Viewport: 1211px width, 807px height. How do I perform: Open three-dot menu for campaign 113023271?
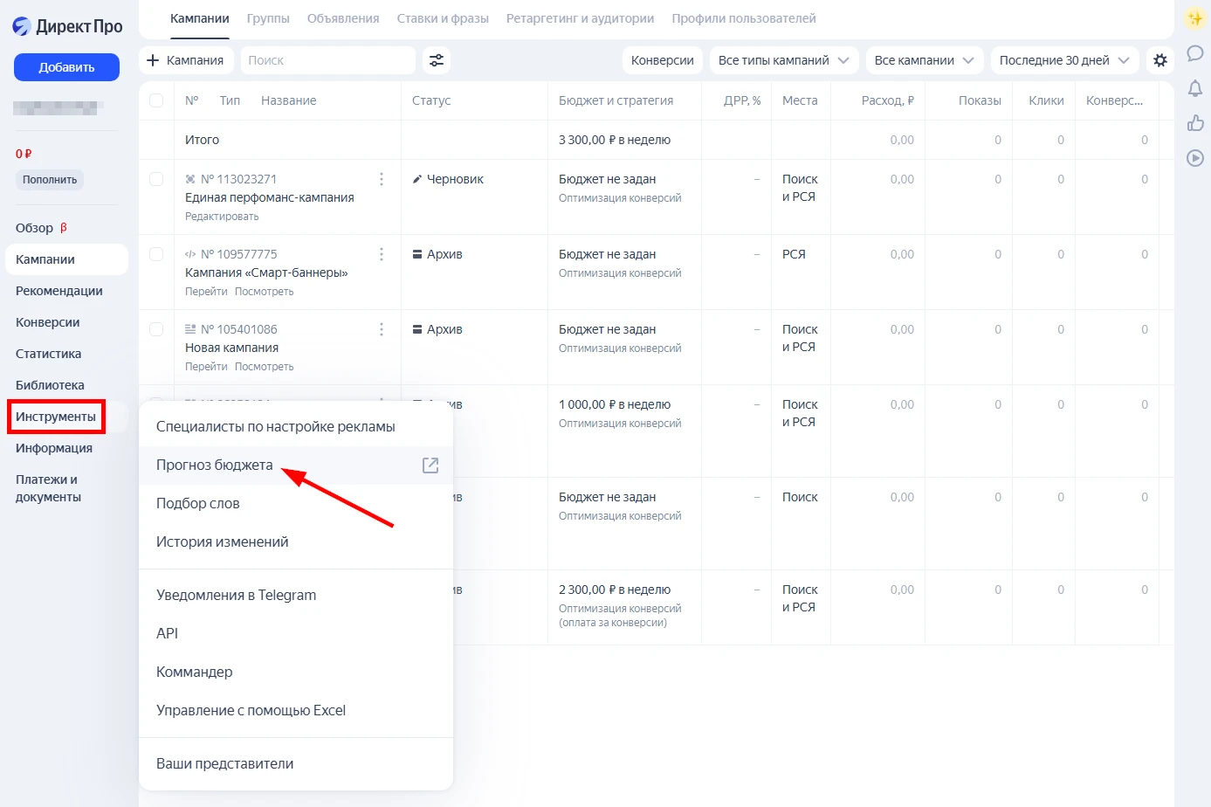382,179
